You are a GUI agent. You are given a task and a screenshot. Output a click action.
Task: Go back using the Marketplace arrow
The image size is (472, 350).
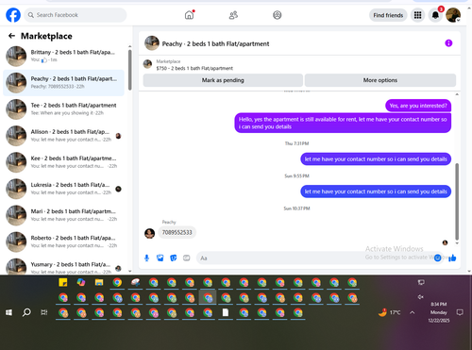(x=11, y=36)
